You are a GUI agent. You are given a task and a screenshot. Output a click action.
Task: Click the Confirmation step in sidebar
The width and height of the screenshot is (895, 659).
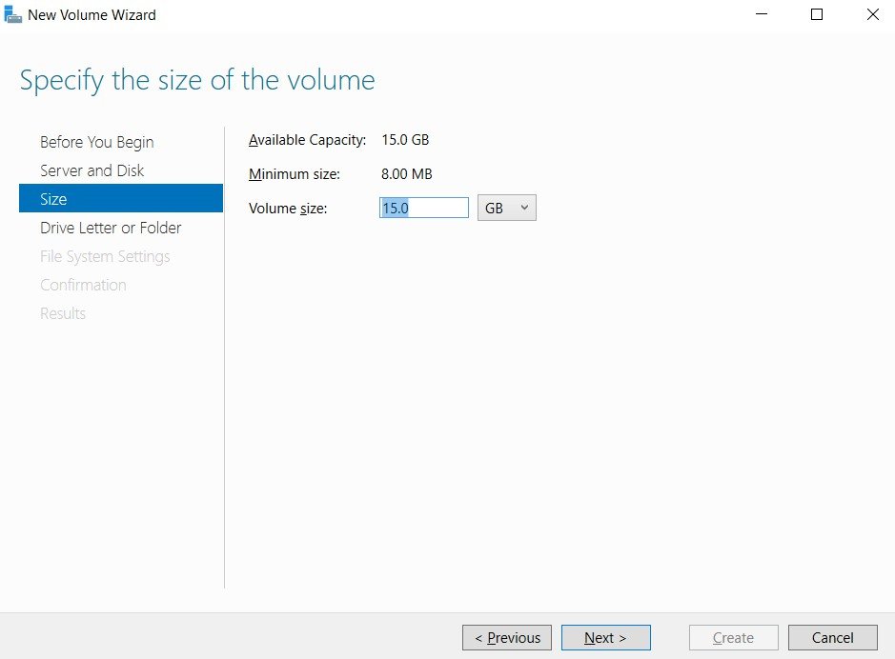pyautogui.click(x=83, y=285)
